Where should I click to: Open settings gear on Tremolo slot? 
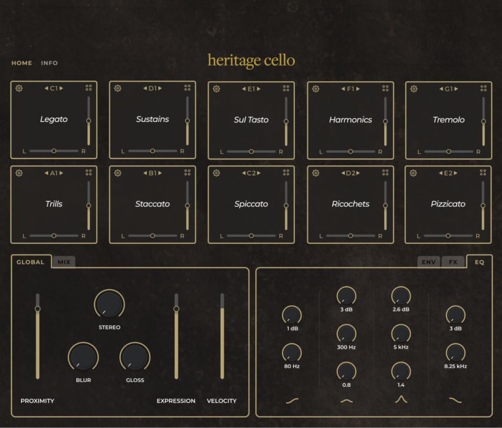[x=414, y=89]
